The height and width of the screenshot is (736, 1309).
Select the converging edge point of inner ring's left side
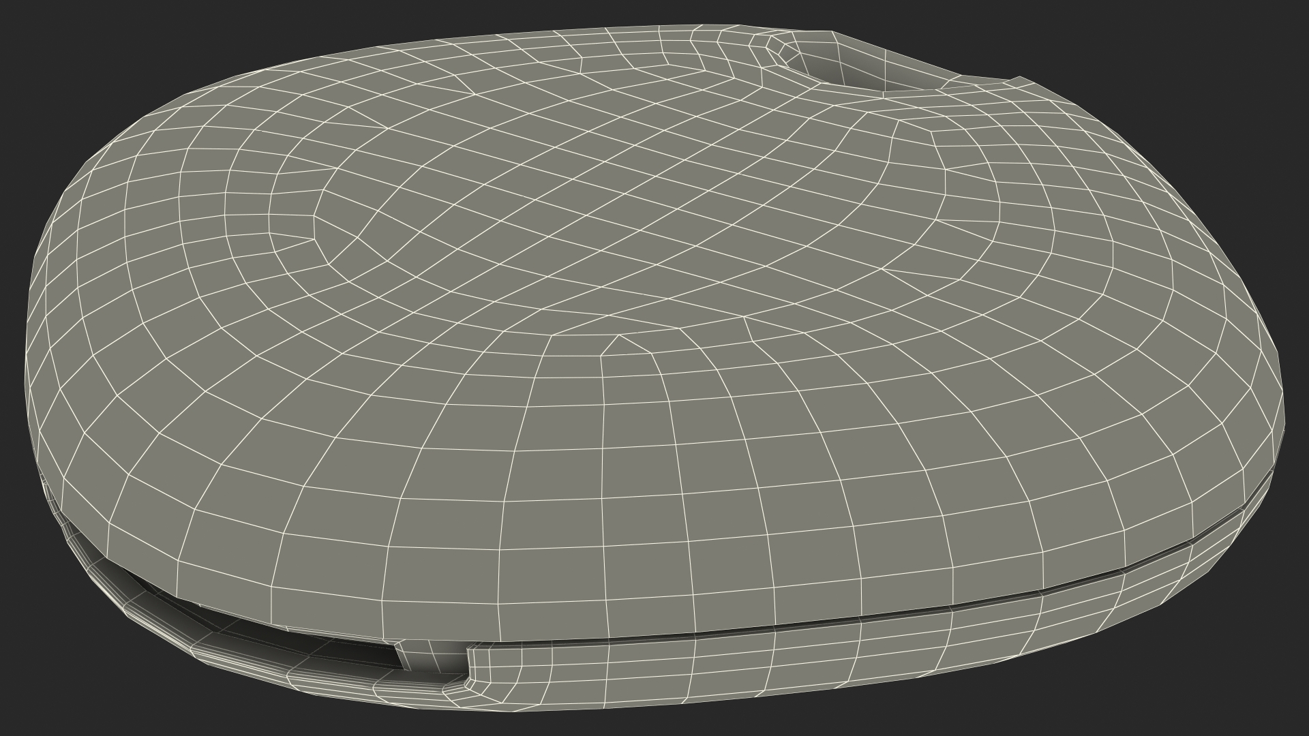pyautogui.click(x=315, y=239)
